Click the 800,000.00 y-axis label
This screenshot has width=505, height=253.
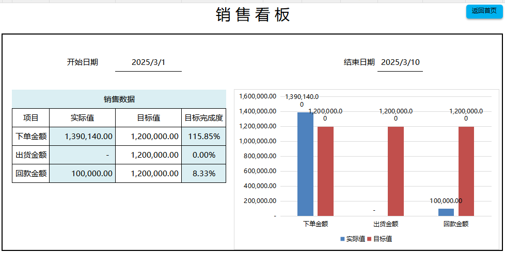(x=260, y=156)
